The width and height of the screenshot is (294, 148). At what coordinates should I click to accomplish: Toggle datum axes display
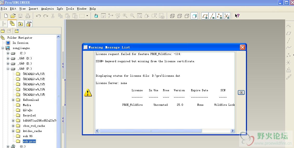coord(212,16)
